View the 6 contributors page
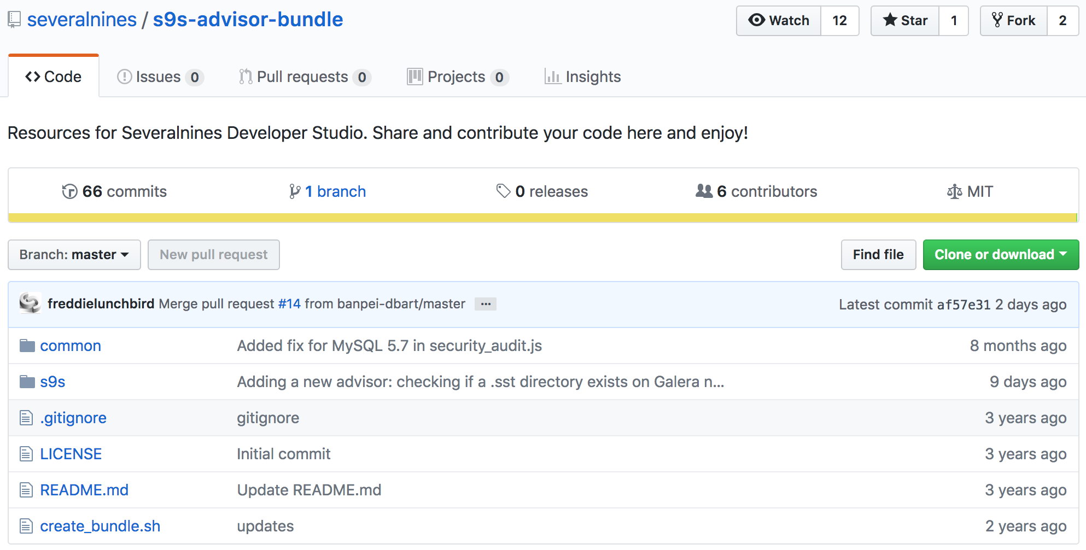The image size is (1086, 550). (756, 191)
